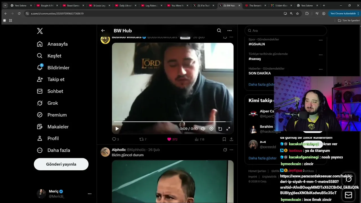Switch to Log Riders browser tab

pos(151,5)
